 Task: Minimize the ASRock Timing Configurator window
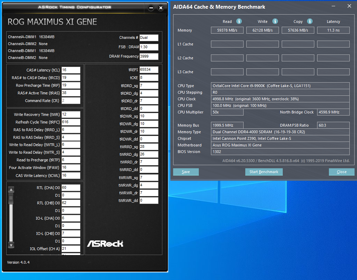point(151,8)
